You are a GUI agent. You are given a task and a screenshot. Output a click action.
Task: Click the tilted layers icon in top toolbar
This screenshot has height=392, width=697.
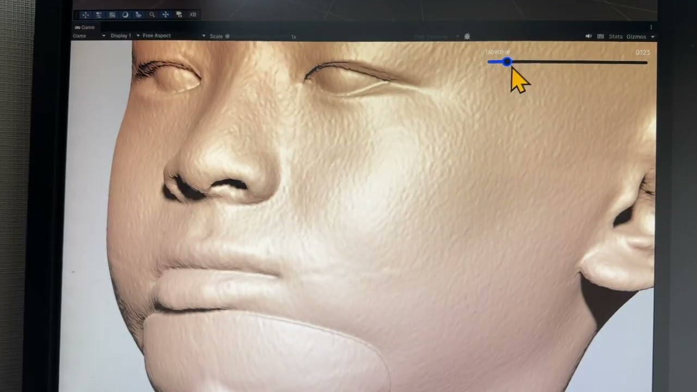(138, 15)
